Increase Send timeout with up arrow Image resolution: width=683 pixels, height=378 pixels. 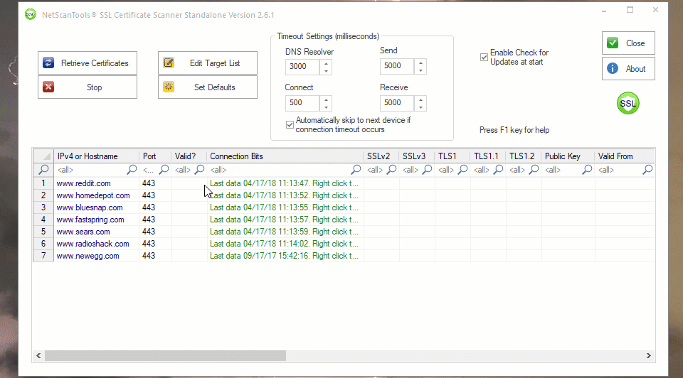(420, 63)
